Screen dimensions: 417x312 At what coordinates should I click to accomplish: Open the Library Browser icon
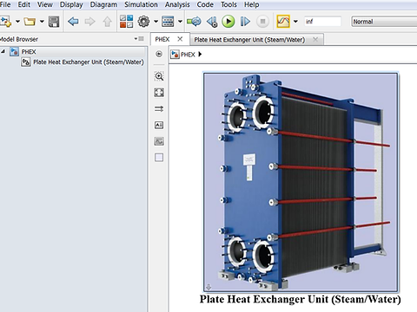click(127, 22)
